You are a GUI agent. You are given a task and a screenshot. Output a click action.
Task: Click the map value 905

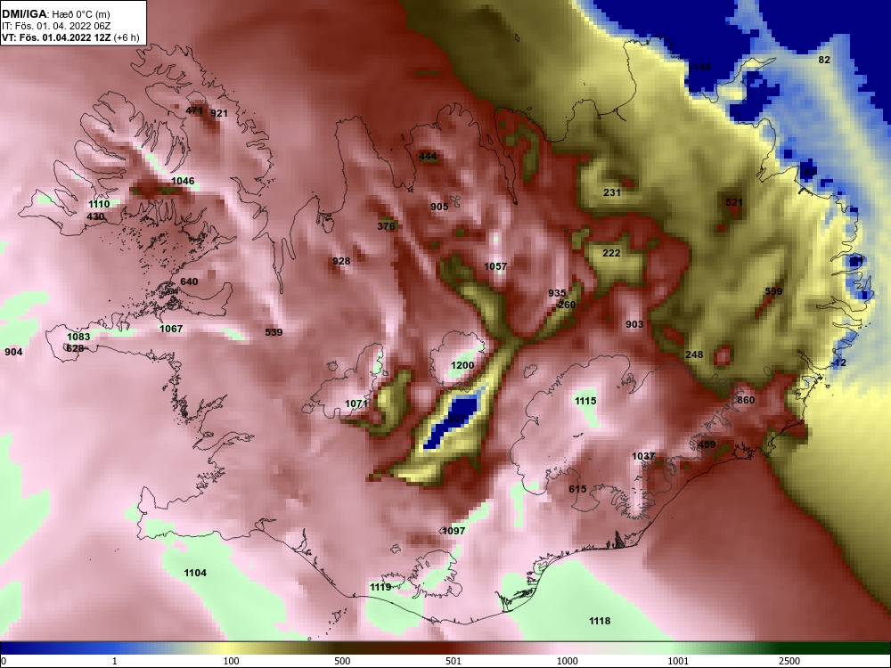coord(439,207)
